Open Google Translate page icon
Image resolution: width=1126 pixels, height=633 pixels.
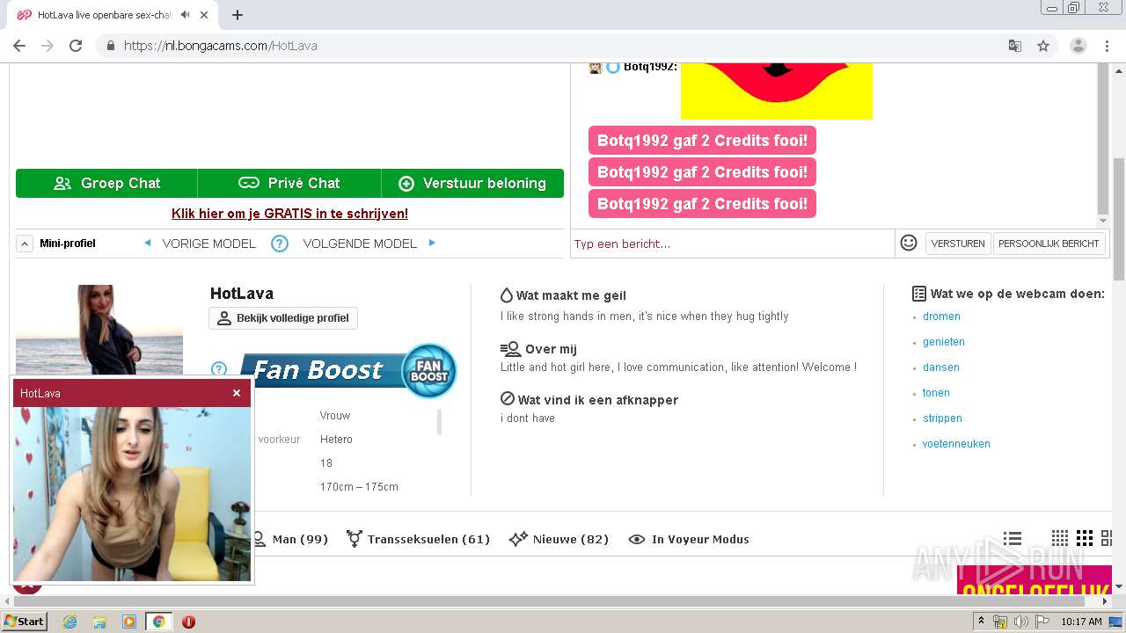[x=1014, y=46]
